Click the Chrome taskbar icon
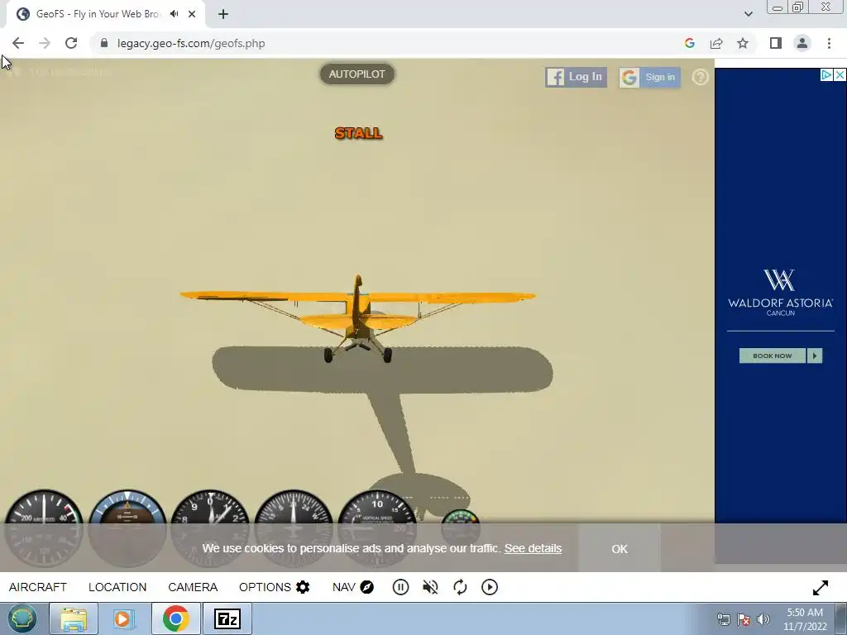The height and width of the screenshot is (635, 847). [175, 618]
